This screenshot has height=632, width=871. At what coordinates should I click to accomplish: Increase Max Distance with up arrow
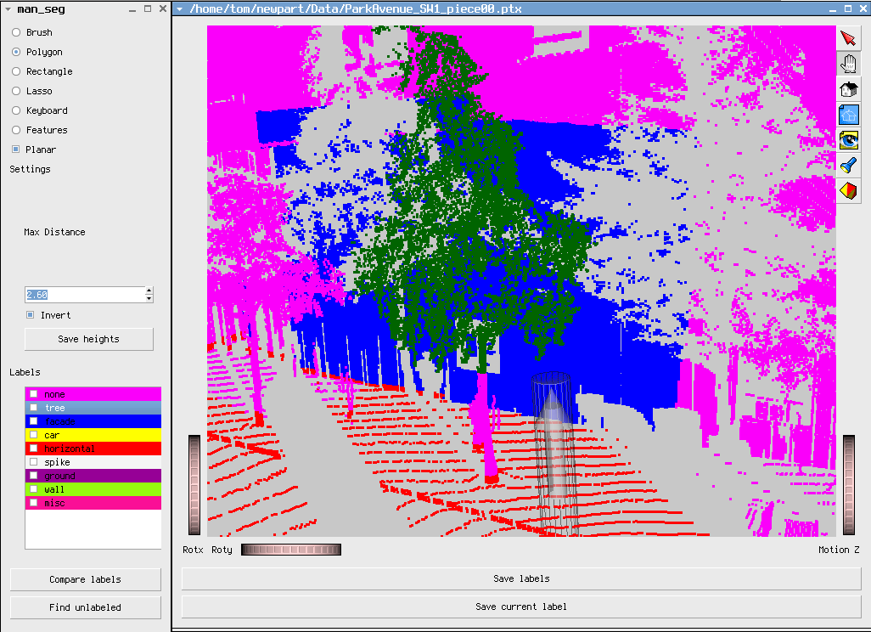pyautogui.click(x=149, y=291)
